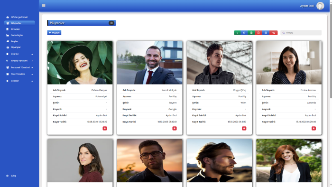The height and width of the screenshot is (187, 332).
Task: Click the name Özlem Gerçek
Action: (99, 90)
